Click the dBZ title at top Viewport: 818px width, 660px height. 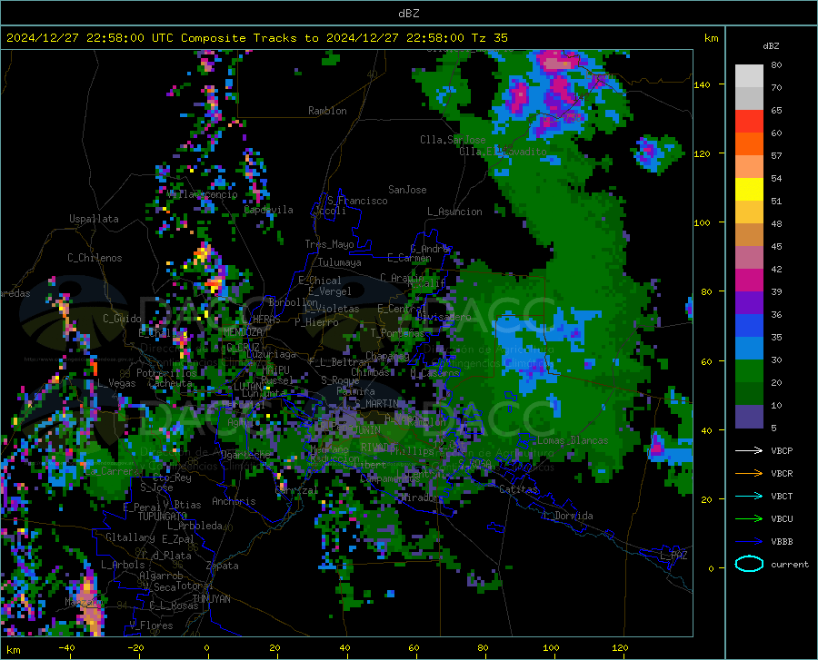(408, 14)
